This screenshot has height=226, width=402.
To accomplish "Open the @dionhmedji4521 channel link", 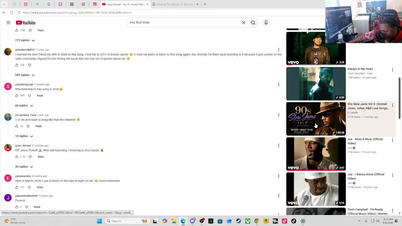I will (x=25, y=50).
